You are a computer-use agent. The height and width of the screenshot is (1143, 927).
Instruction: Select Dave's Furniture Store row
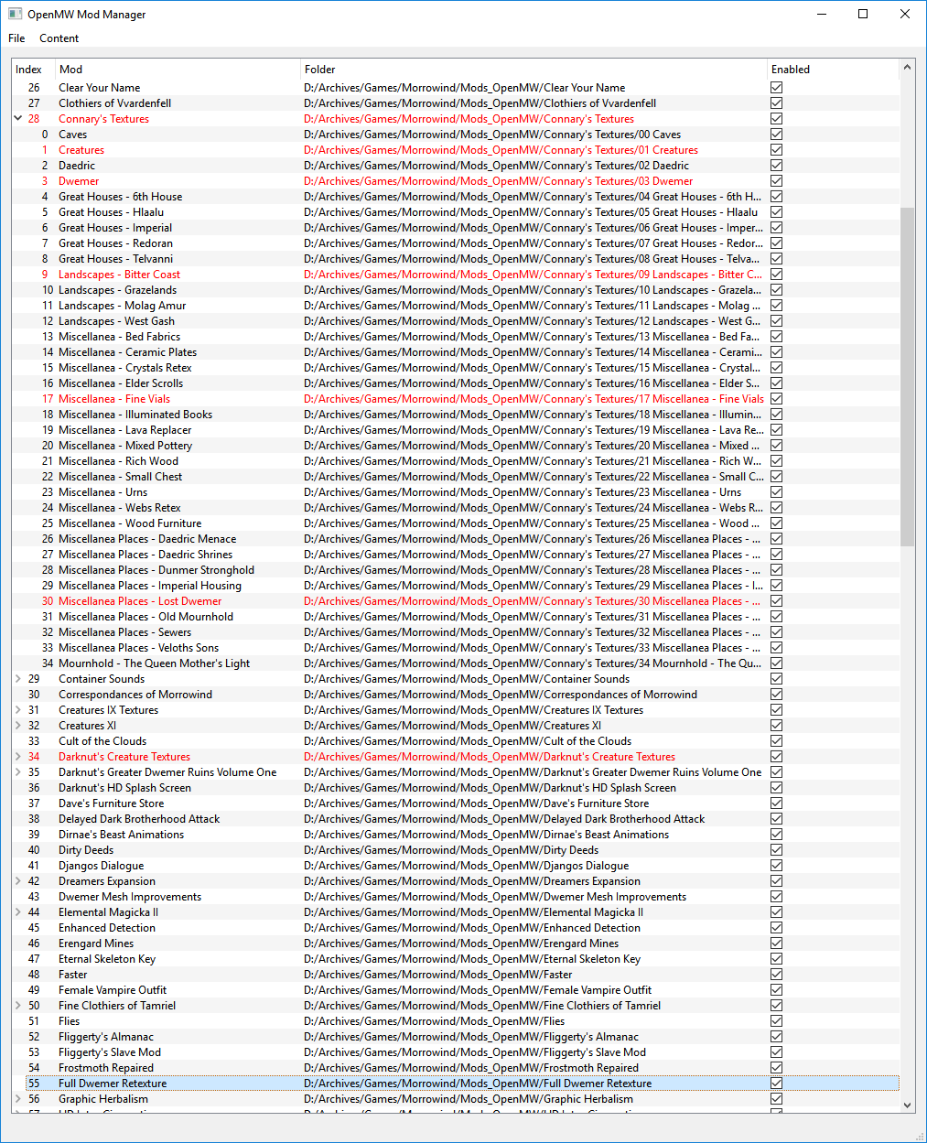(456, 803)
